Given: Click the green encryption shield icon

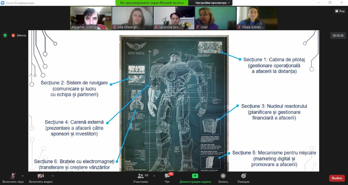Looking at the screenshot, I should (x=5, y=35).
